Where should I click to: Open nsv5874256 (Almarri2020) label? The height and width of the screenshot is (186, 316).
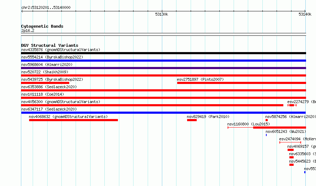coord(290,117)
